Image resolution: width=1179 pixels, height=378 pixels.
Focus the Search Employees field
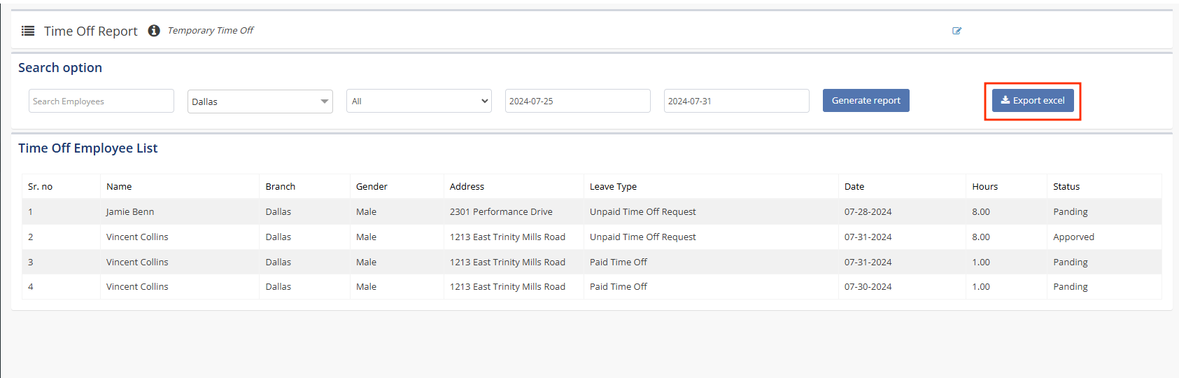click(101, 101)
